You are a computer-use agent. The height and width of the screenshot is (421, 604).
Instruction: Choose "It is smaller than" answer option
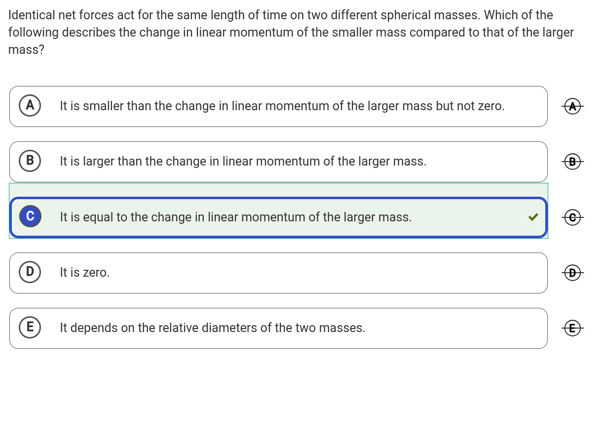tap(282, 106)
